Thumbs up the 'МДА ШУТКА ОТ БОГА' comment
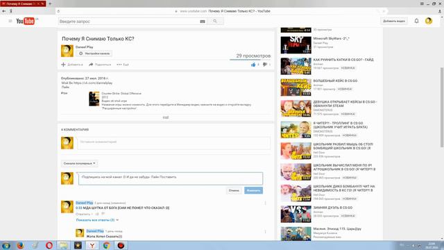The height and width of the screenshot is (250, 444). tap(97, 214)
